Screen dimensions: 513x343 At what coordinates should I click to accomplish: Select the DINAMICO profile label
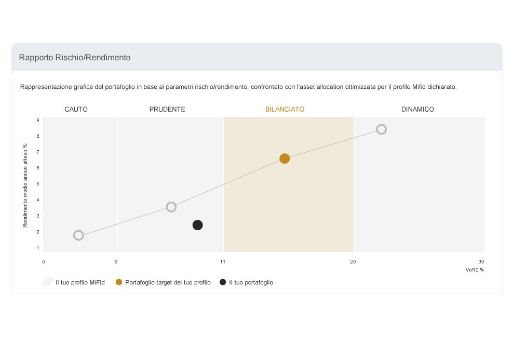tap(417, 110)
